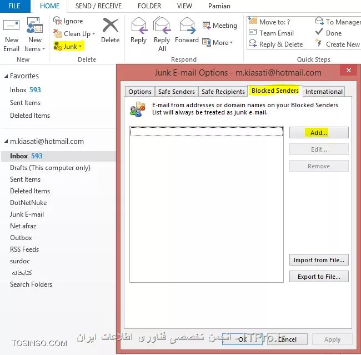Select the account Inbox folder with 593 unread

click(x=58, y=156)
